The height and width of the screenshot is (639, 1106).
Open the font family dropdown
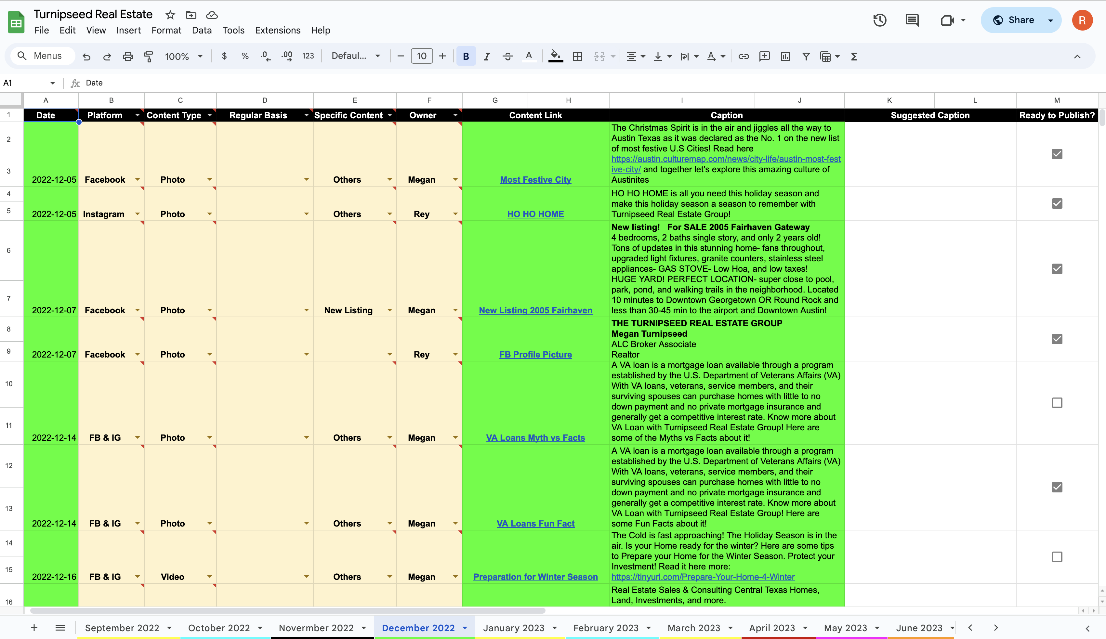pos(356,56)
